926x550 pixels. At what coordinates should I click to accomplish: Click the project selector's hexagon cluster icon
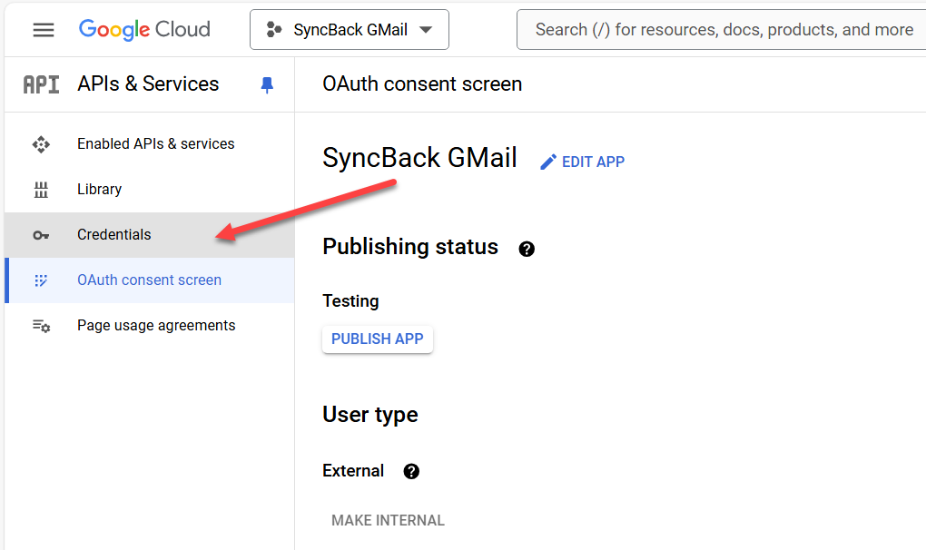click(x=274, y=30)
